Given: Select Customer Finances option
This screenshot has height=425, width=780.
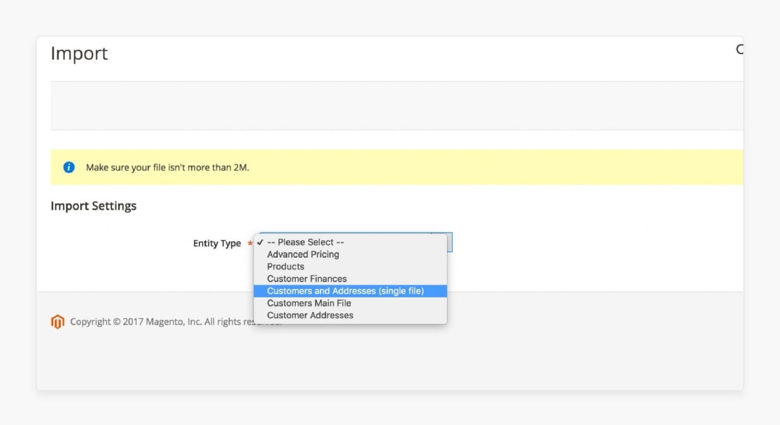Looking at the screenshot, I should coord(350,279).
